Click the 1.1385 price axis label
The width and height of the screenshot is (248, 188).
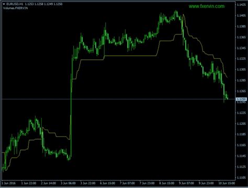[x=241, y=27]
